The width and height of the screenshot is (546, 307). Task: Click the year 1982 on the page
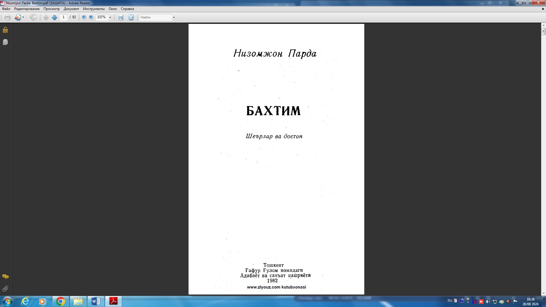272,281
